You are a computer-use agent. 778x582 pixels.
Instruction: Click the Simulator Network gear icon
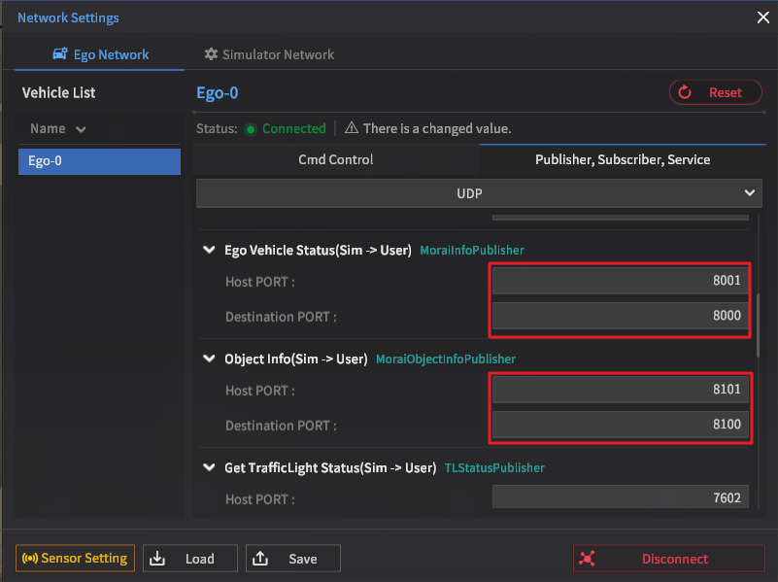click(x=211, y=55)
